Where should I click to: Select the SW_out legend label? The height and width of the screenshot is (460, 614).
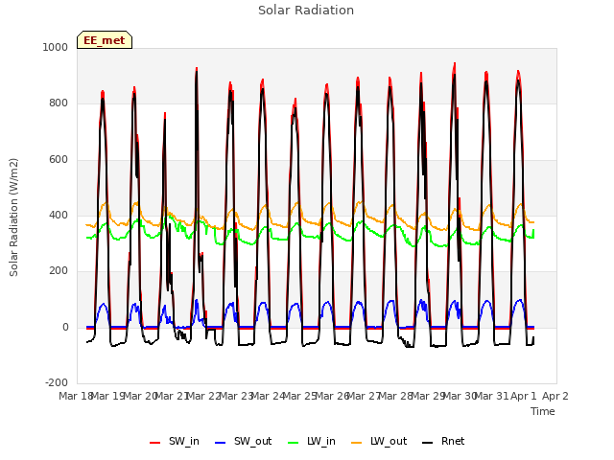pos(253,441)
